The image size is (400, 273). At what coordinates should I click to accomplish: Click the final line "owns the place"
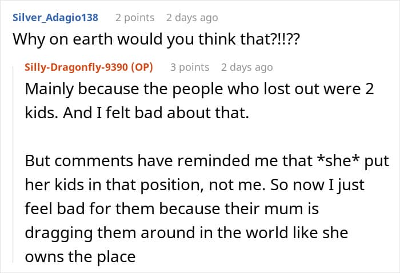80,256
